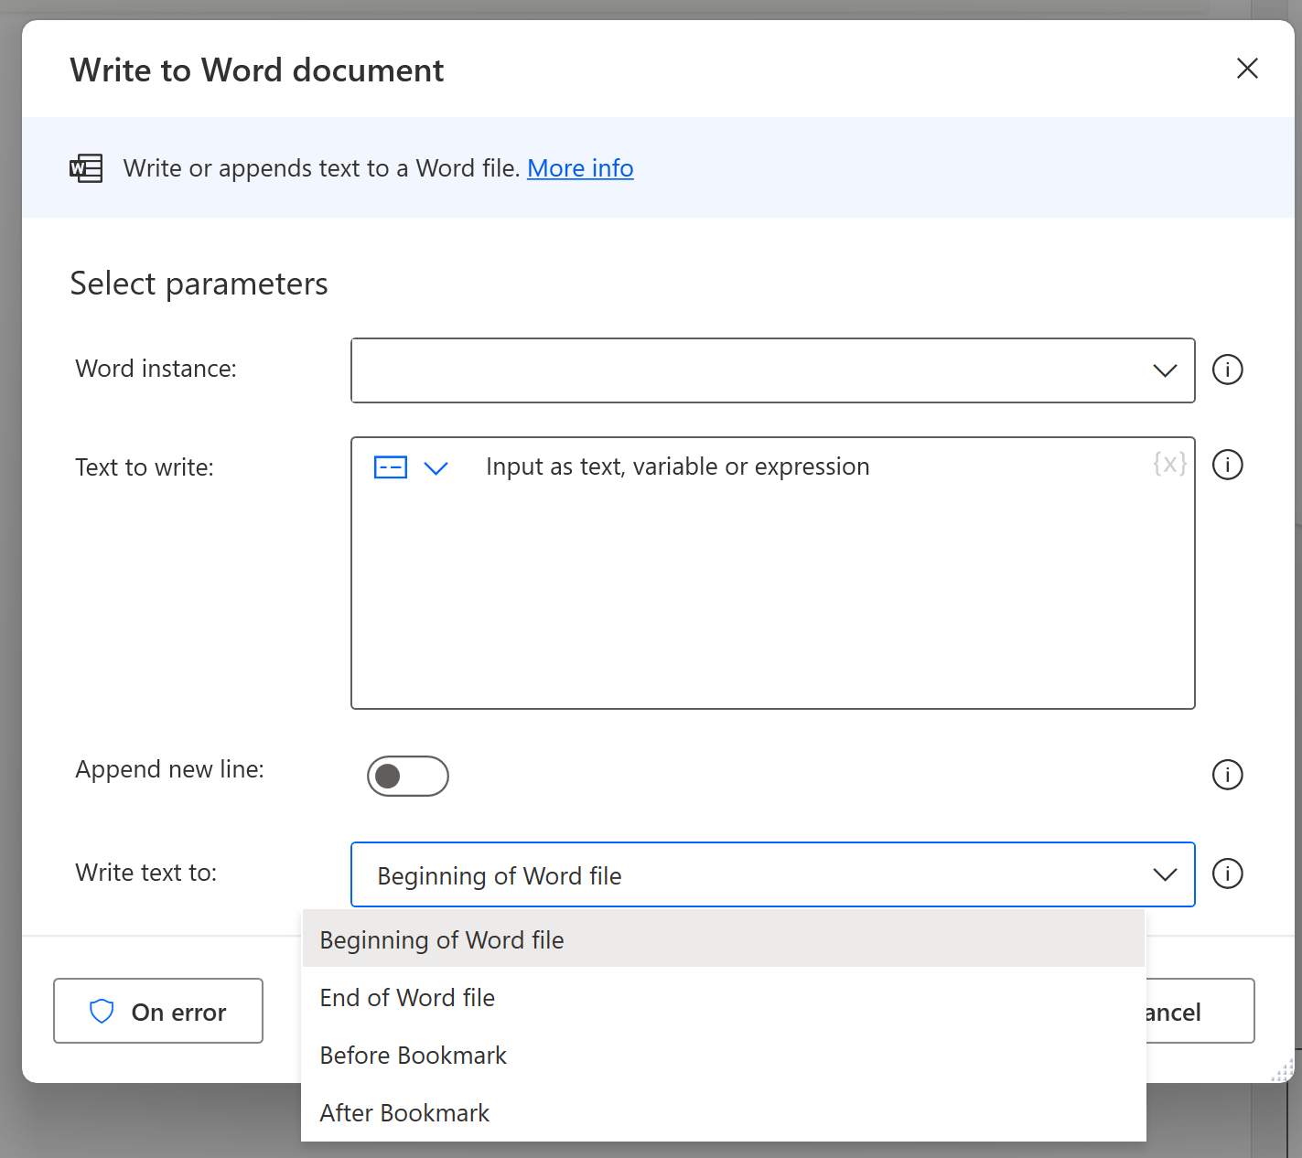The image size is (1302, 1158).
Task: Click the Cancel button
Action: click(x=1199, y=1012)
